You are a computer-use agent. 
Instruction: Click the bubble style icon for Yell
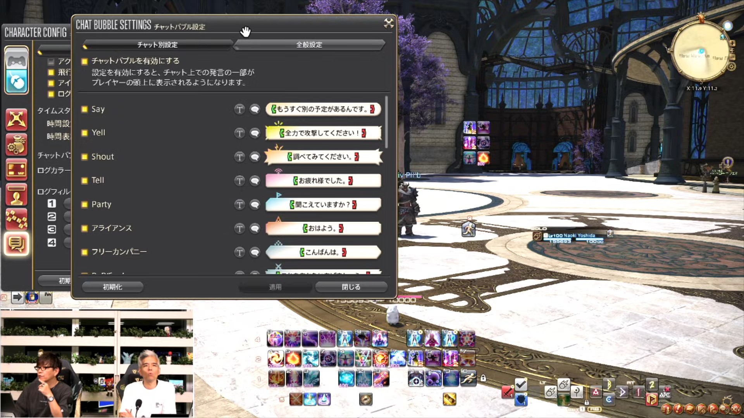click(x=255, y=133)
